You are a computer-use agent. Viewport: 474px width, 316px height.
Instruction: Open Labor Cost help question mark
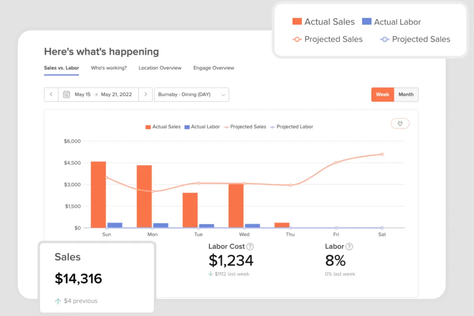click(250, 246)
